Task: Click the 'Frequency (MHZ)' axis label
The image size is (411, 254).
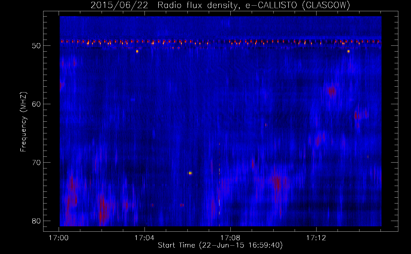Action: tap(23, 122)
